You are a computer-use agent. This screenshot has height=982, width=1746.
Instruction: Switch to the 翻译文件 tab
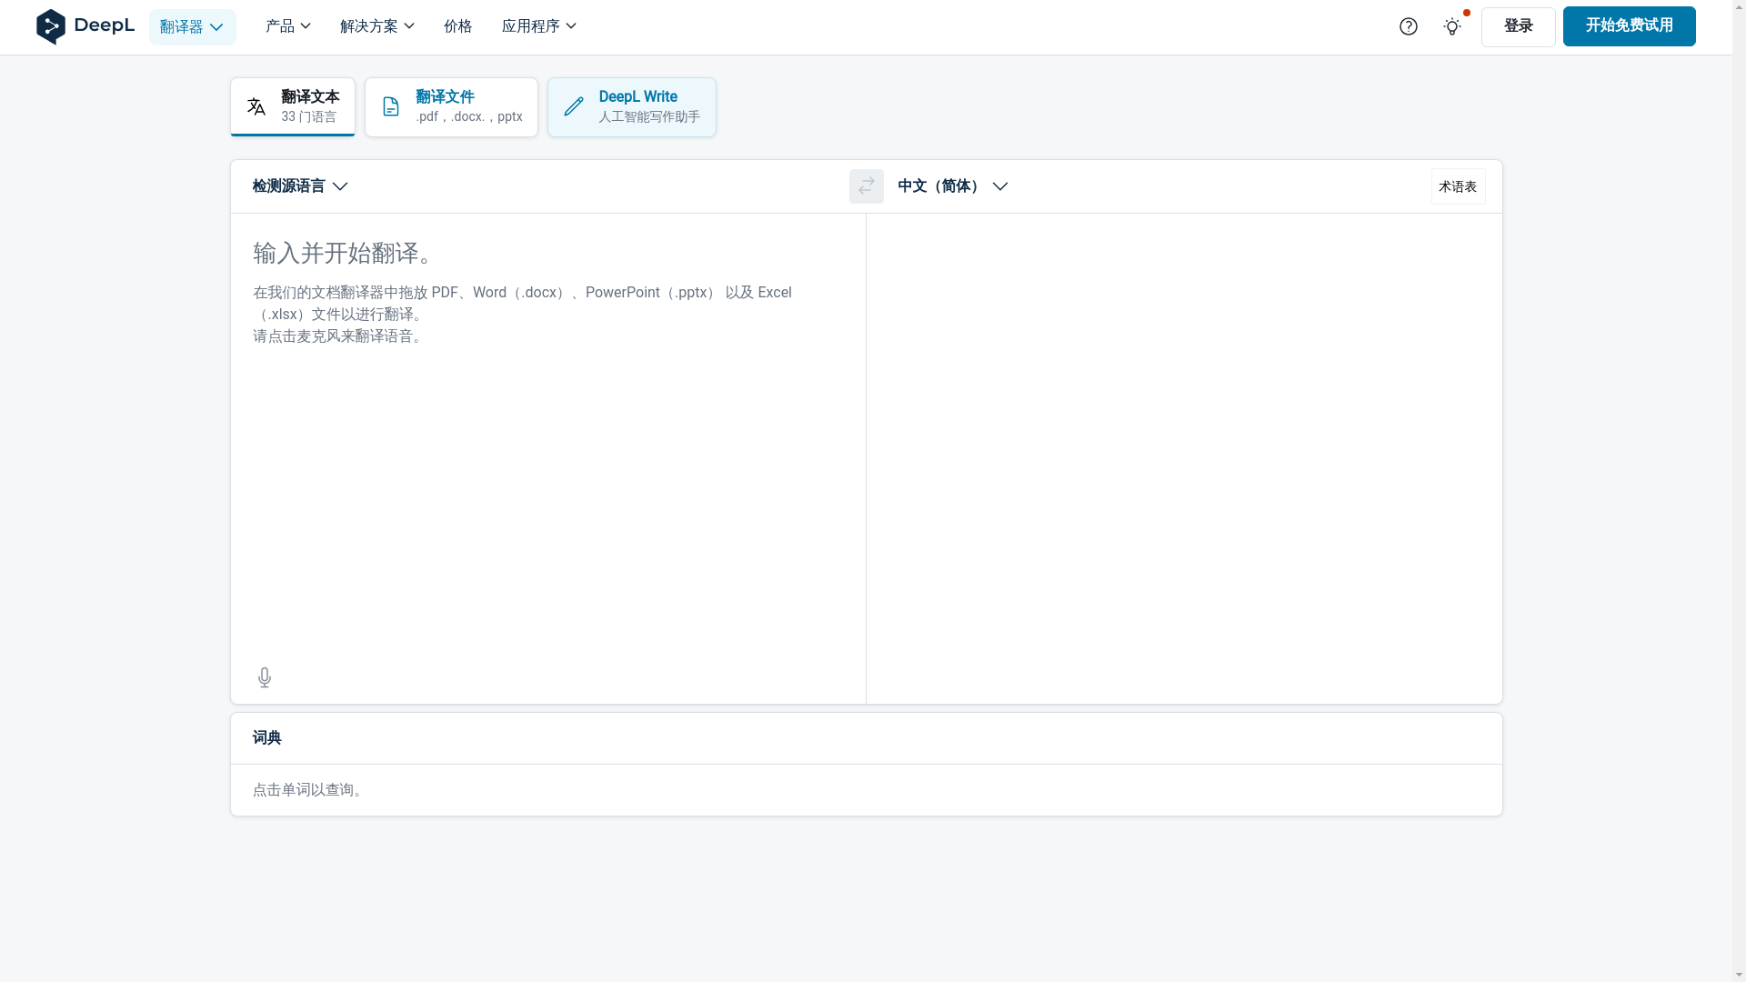click(451, 107)
